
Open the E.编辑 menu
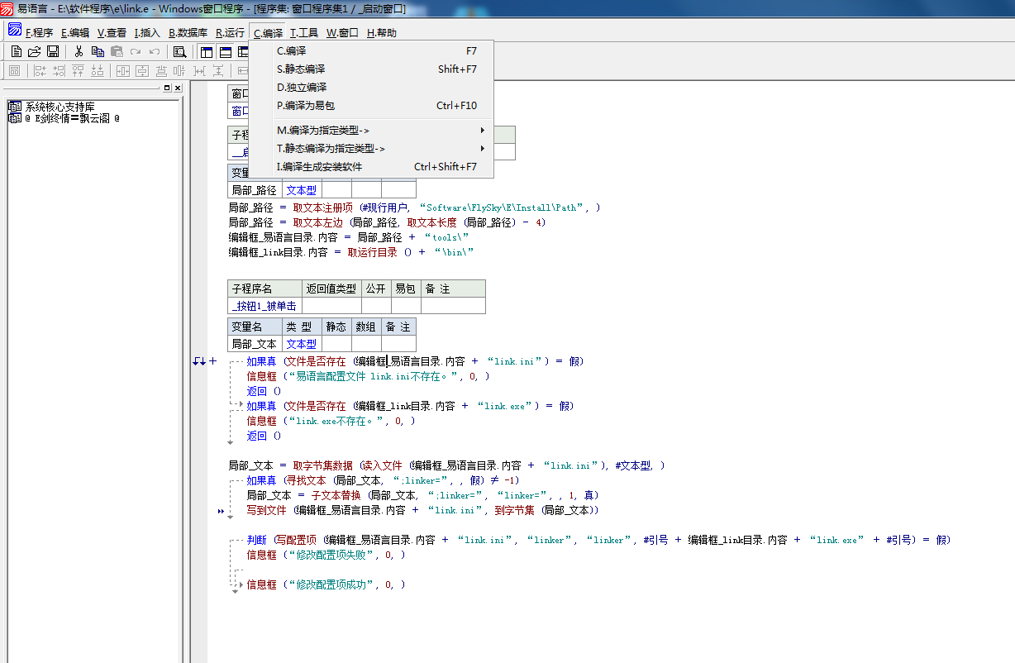[75, 33]
